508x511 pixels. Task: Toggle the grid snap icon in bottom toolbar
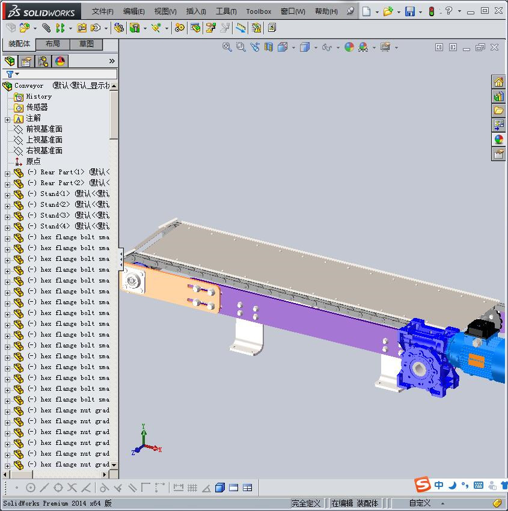pyautogui.click(x=192, y=488)
